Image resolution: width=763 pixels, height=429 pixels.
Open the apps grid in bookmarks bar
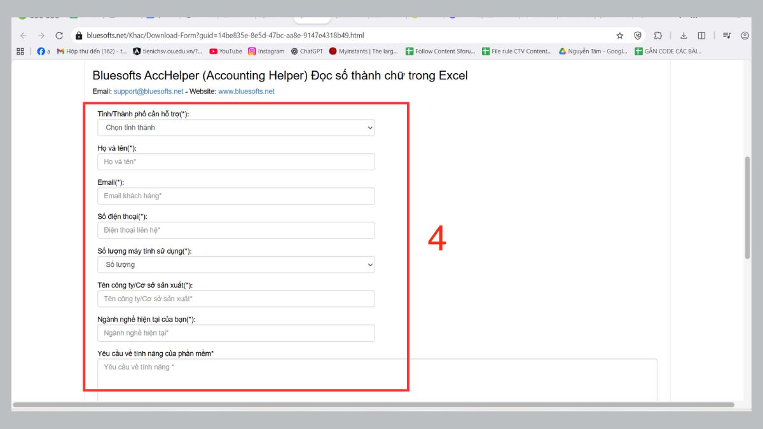pos(20,51)
